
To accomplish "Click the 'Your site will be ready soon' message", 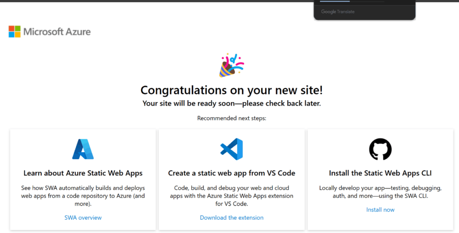I will pyautogui.click(x=231, y=103).
